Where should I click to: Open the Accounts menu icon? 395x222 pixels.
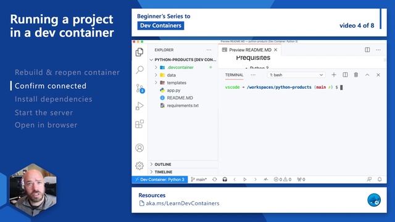coord(139,148)
